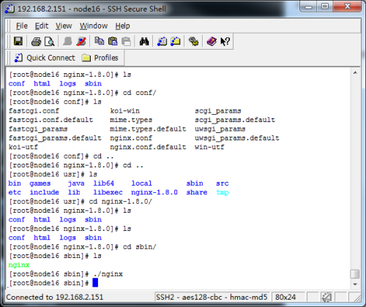Click the Disconnect icon
Image resolution: width=366 pixels, height=307 pixels.
[81, 41]
